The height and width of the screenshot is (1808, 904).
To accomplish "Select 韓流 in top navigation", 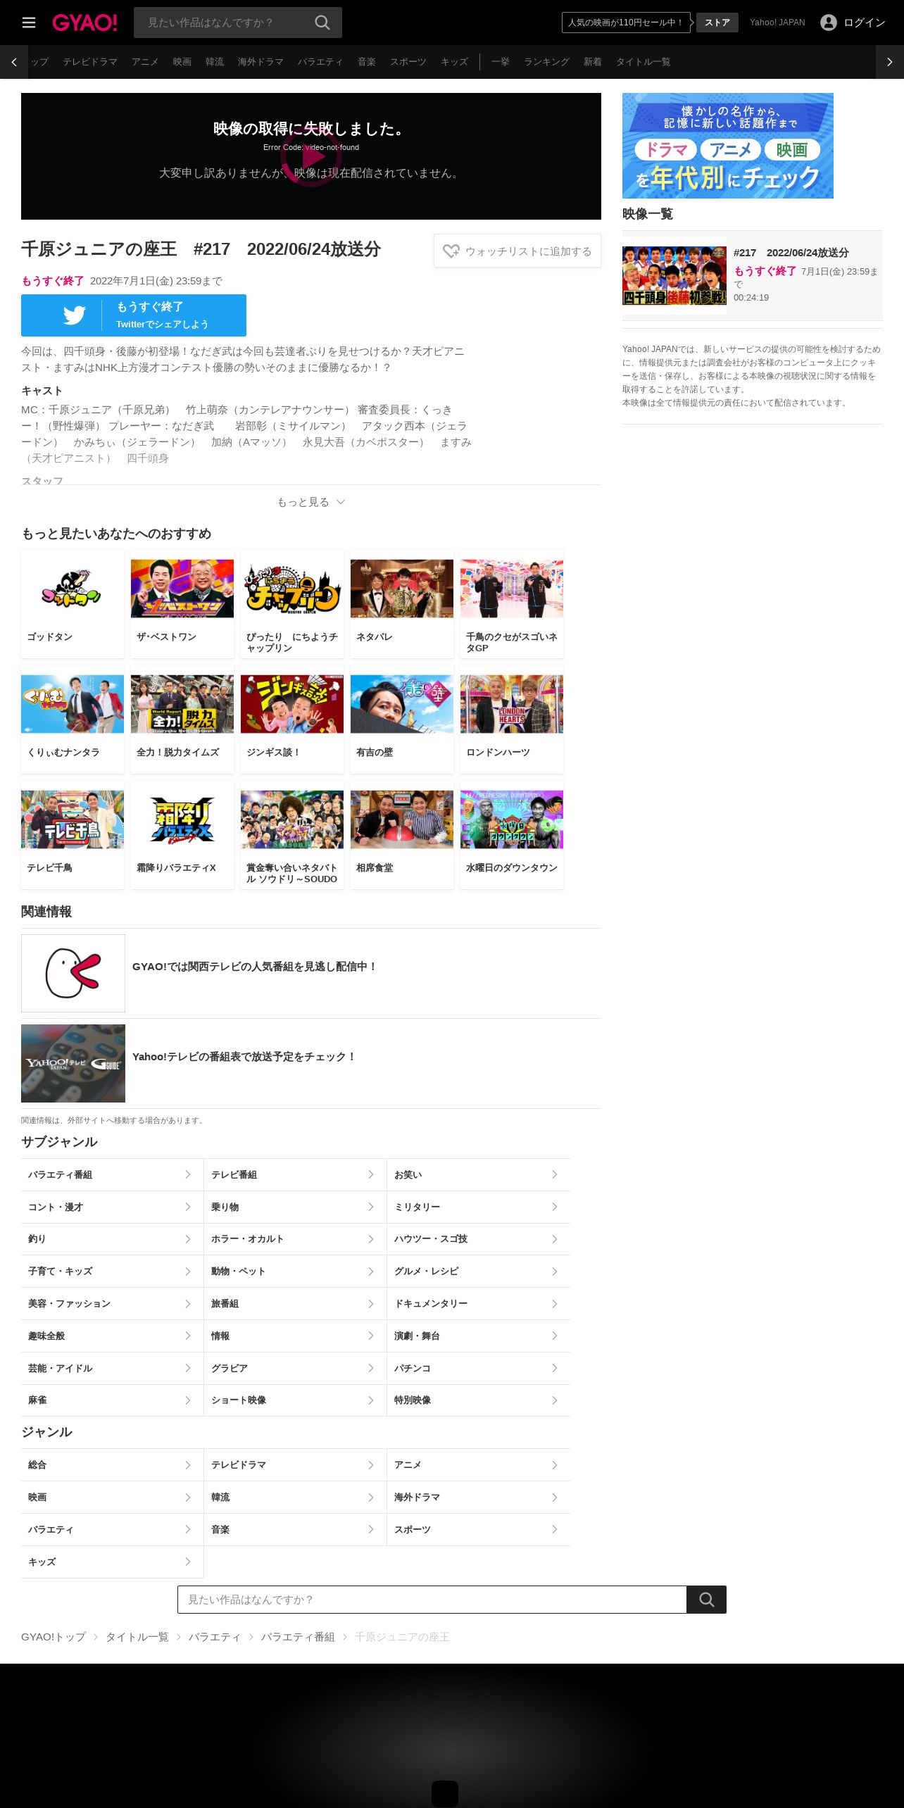I will (x=215, y=62).
